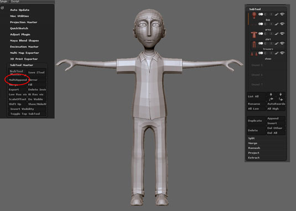Collapse the SubTool palette header
This screenshot has height=211, width=296.
pyautogui.click(x=255, y=9)
